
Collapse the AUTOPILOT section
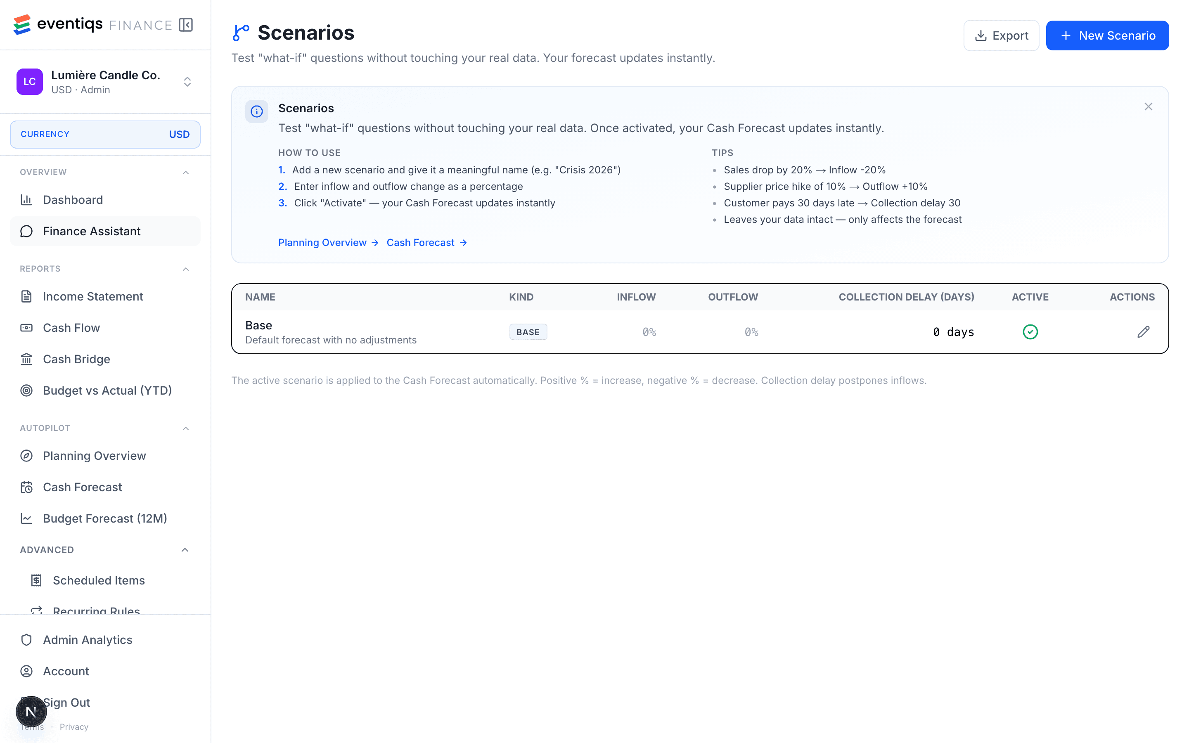[185, 428]
